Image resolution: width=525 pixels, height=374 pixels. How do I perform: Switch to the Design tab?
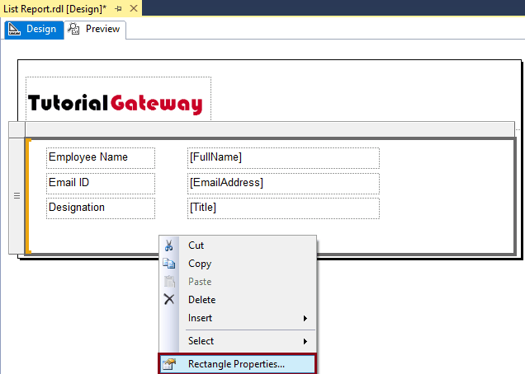tap(34, 30)
